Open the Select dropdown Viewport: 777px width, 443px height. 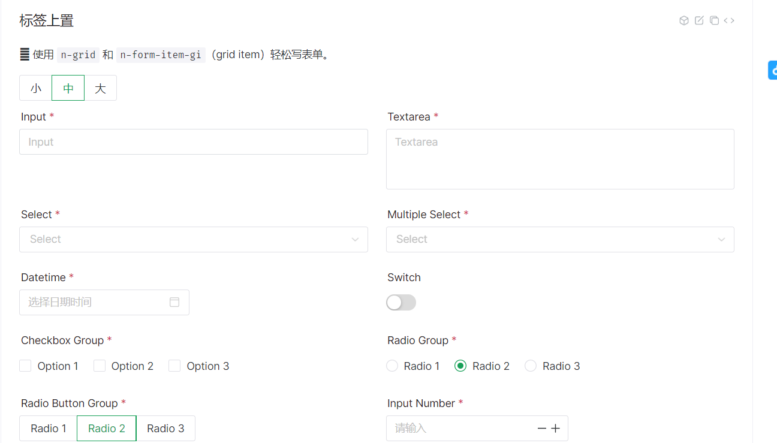click(x=193, y=239)
